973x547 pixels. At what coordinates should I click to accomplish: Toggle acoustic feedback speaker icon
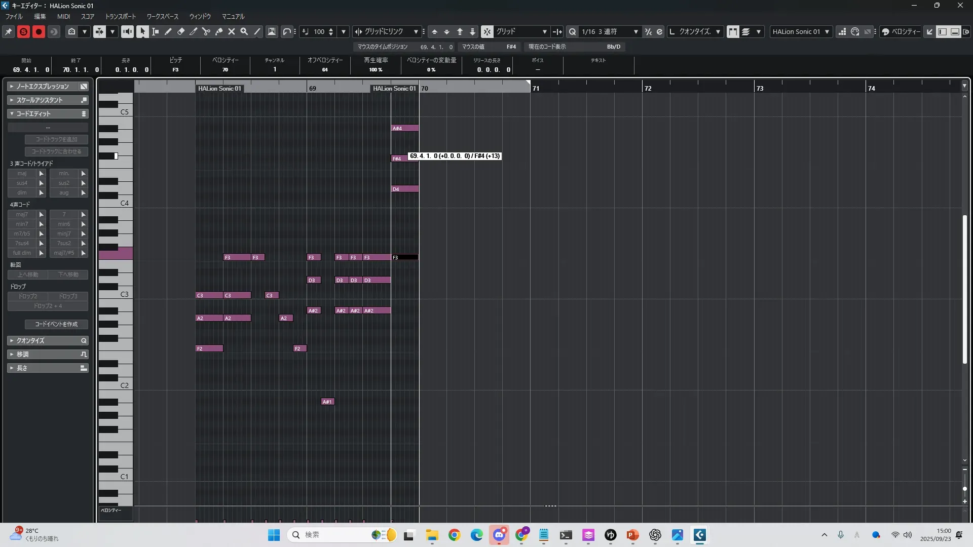tap(127, 31)
